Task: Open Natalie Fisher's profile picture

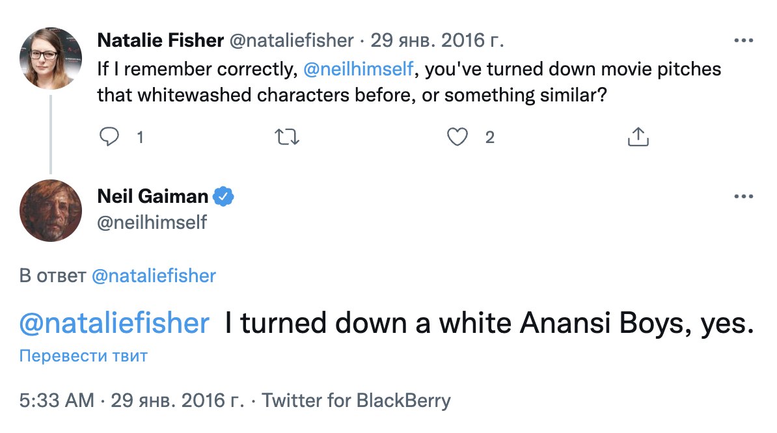Action: (x=51, y=59)
